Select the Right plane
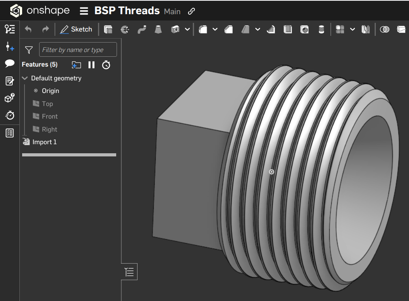409x301 pixels. [x=49, y=129]
